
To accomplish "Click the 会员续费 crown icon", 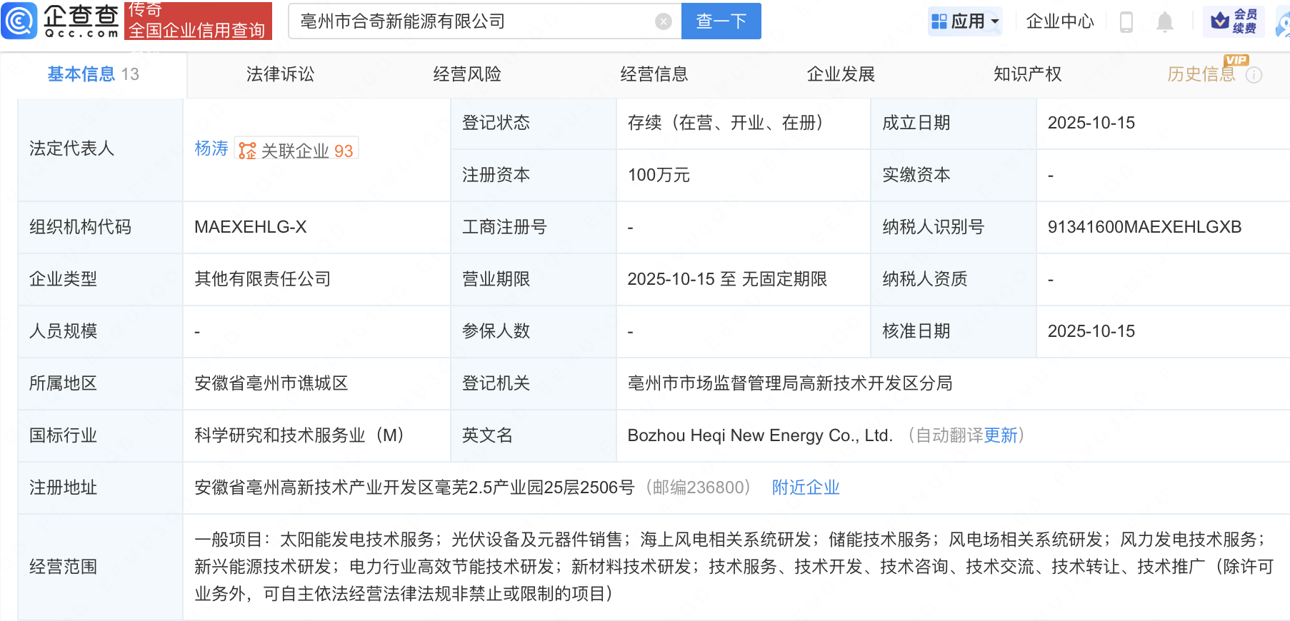I will coord(1220,21).
